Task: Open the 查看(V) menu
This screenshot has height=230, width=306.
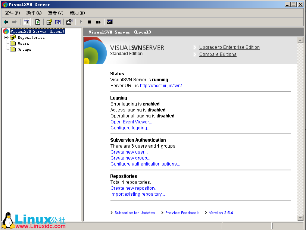Action: 56,13
